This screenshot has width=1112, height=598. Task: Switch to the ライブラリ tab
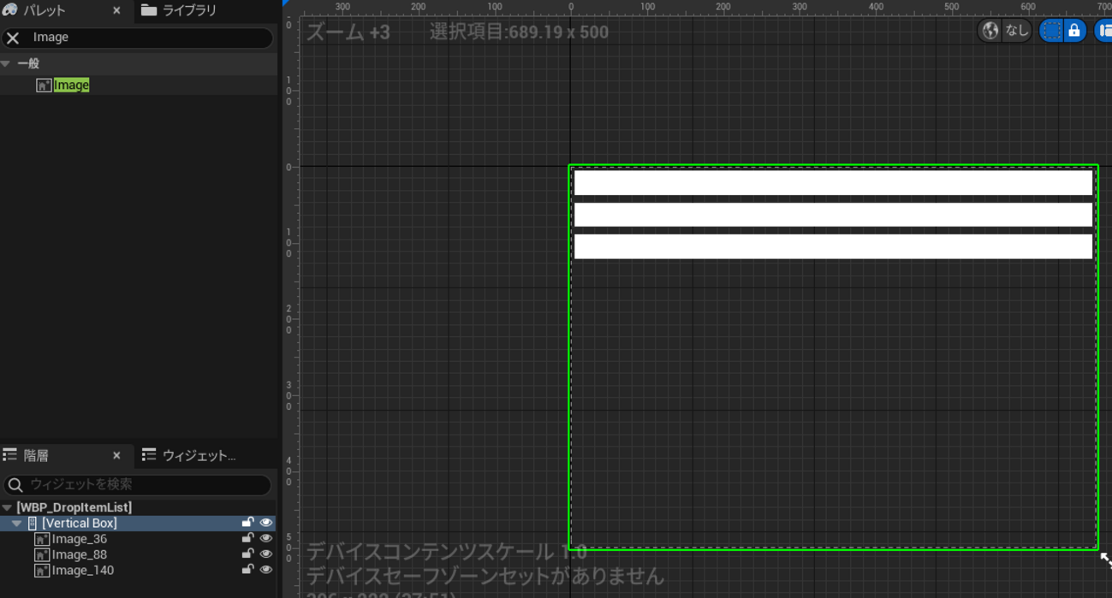(x=179, y=10)
